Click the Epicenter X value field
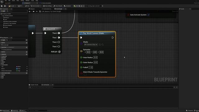Screen dimensions: 199x112 click(x=88, y=52)
